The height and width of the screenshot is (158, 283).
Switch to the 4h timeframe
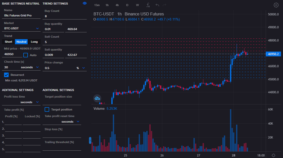click(x=117, y=5)
